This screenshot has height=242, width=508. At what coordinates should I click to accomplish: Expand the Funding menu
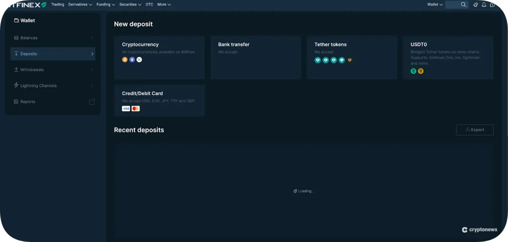click(106, 4)
